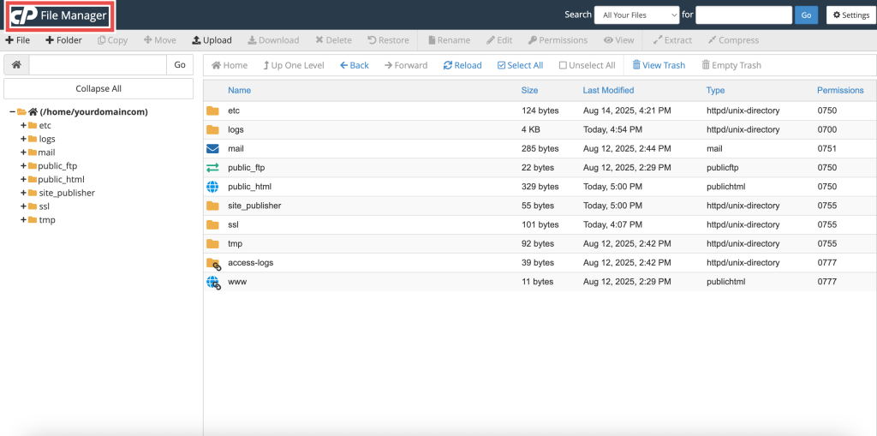Click Go next to the path field
Screen dimensions: 877x436
click(x=180, y=65)
